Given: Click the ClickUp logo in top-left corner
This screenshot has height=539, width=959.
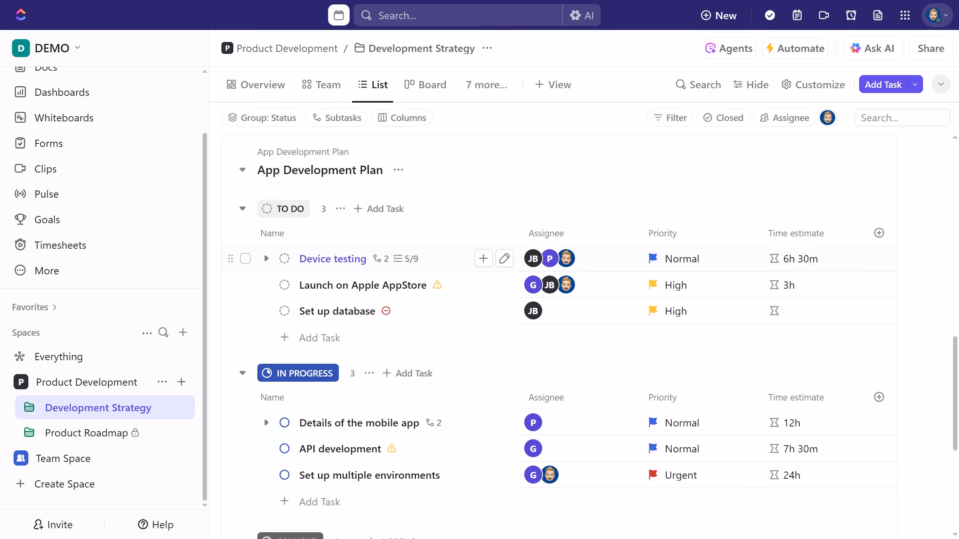Looking at the screenshot, I should point(21,15).
